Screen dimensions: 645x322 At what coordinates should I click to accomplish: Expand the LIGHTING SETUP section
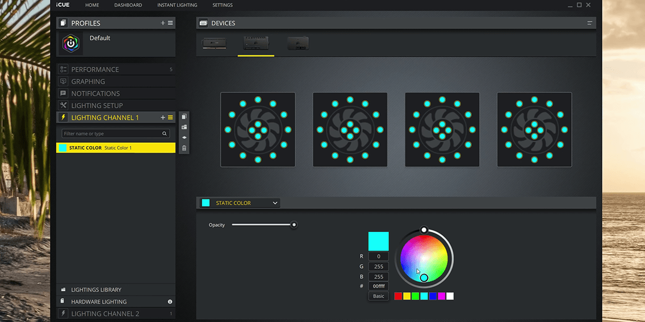pyautogui.click(x=116, y=105)
